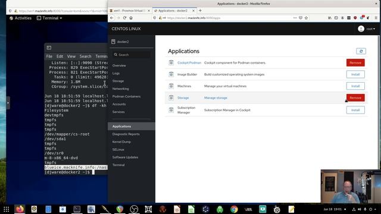Image resolution: width=381 pixels, height=214 pixels.
Task: Click the terminal window new-tab icon
Action: click(x=49, y=48)
